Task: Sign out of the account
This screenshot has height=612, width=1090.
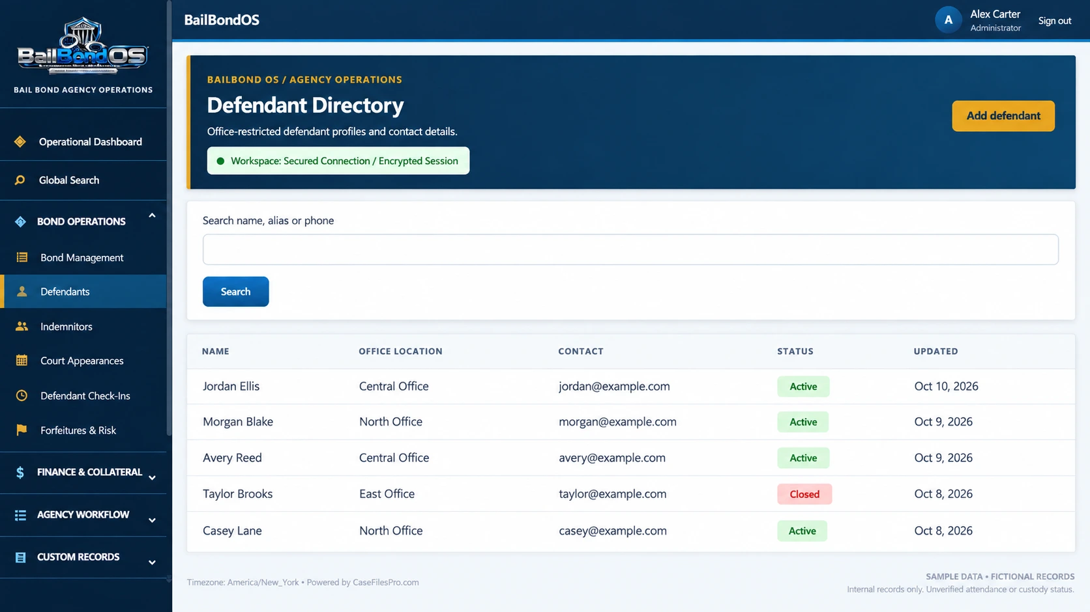Action: [x=1055, y=21]
